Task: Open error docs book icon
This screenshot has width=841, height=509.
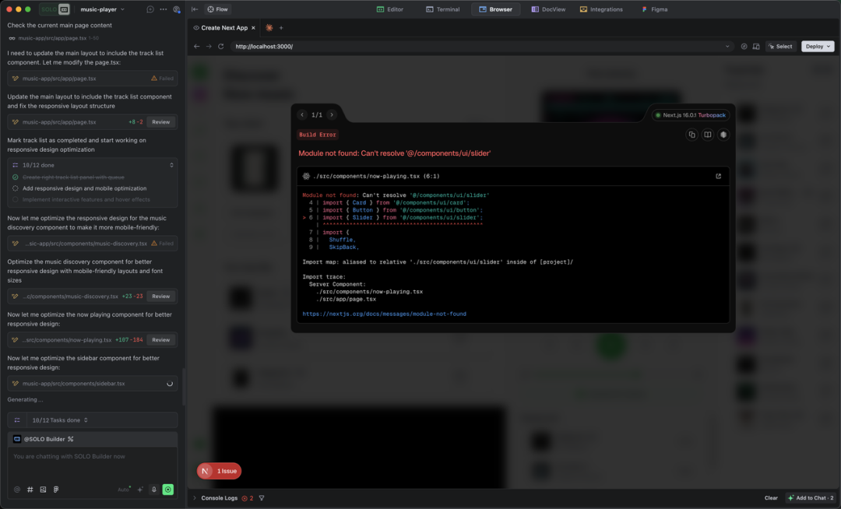Action: pyautogui.click(x=707, y=135)
